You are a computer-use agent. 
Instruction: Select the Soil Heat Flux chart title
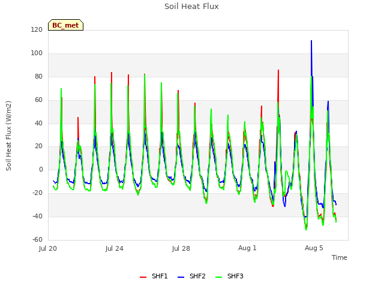pos(191,7)
